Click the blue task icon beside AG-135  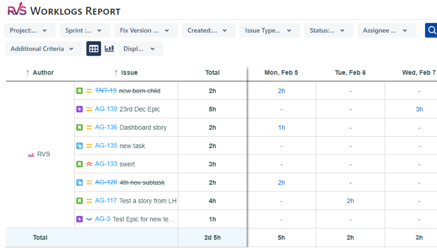pyautogui.click(x=79, y=146)
